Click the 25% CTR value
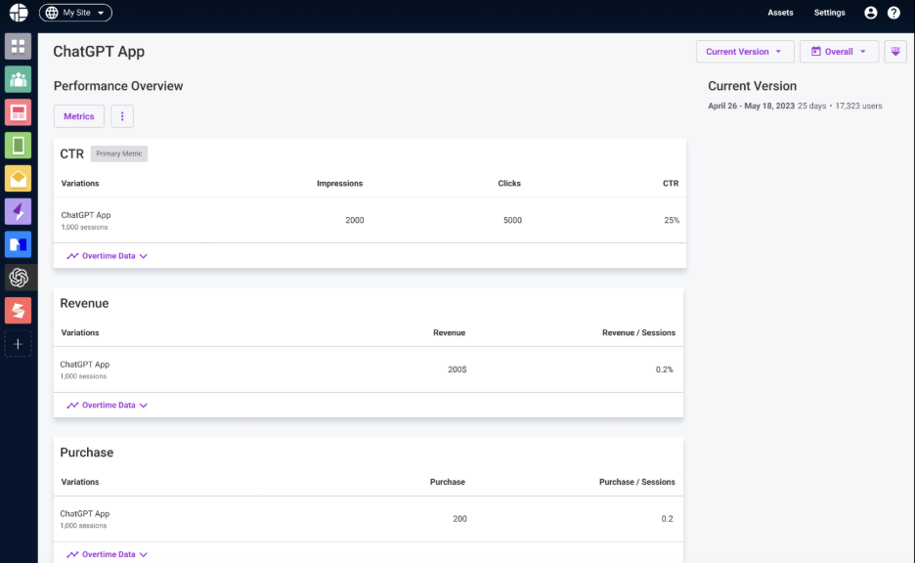915x563 pixels. pos(671,221)
